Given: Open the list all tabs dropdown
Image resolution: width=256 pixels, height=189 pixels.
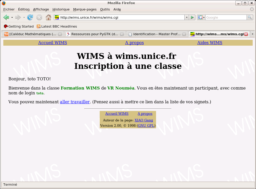Looking at the screenshot, I should (252, 34).
